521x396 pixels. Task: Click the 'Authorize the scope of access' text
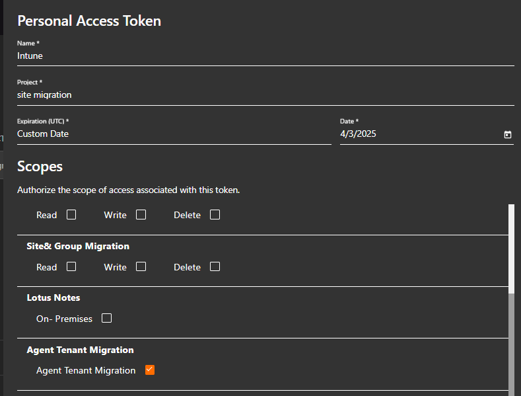click(128, 190)
